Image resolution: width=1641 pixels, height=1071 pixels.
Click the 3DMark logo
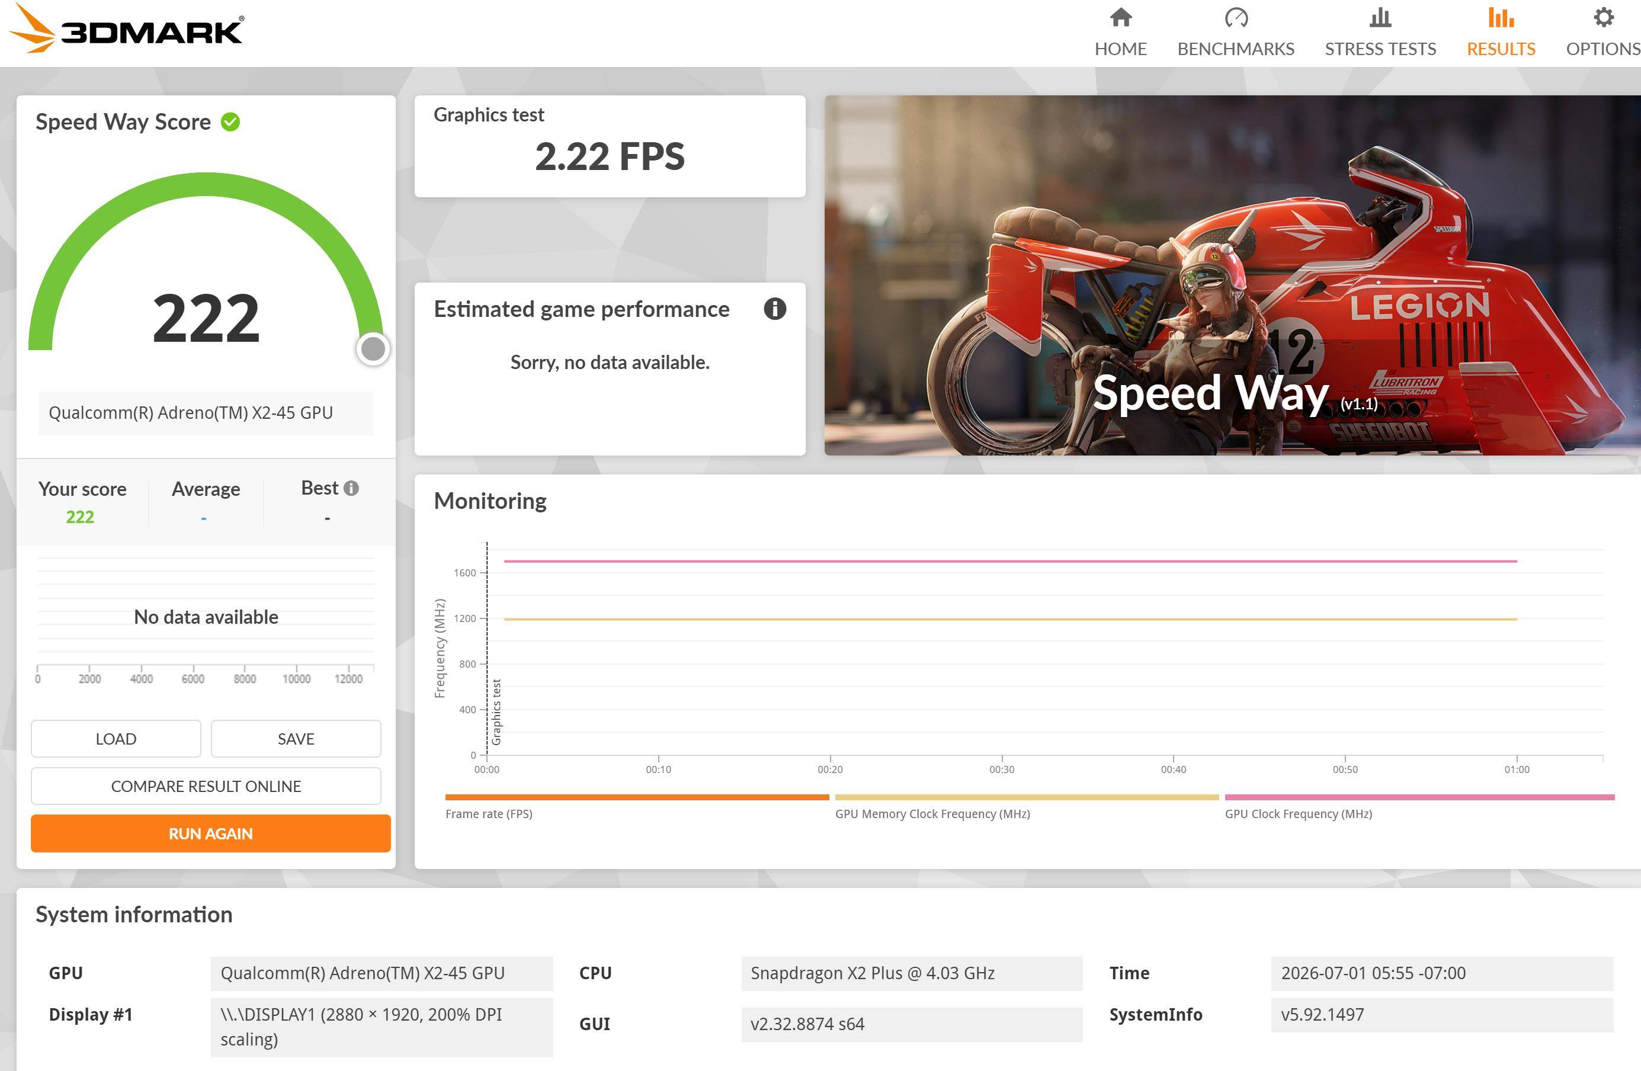pos(126,29)
